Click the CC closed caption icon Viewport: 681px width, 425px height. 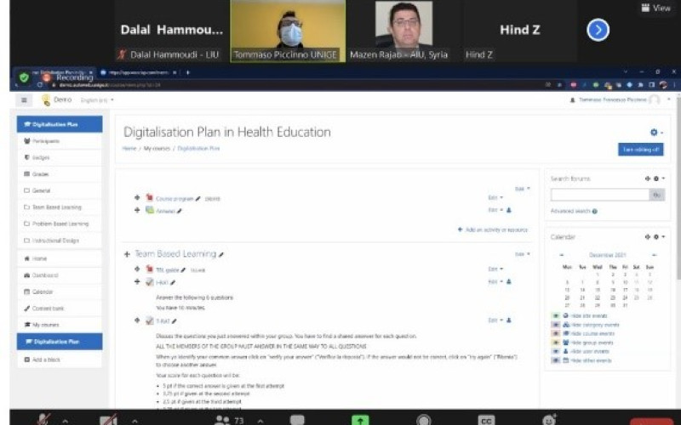click(x=486, y=420)
